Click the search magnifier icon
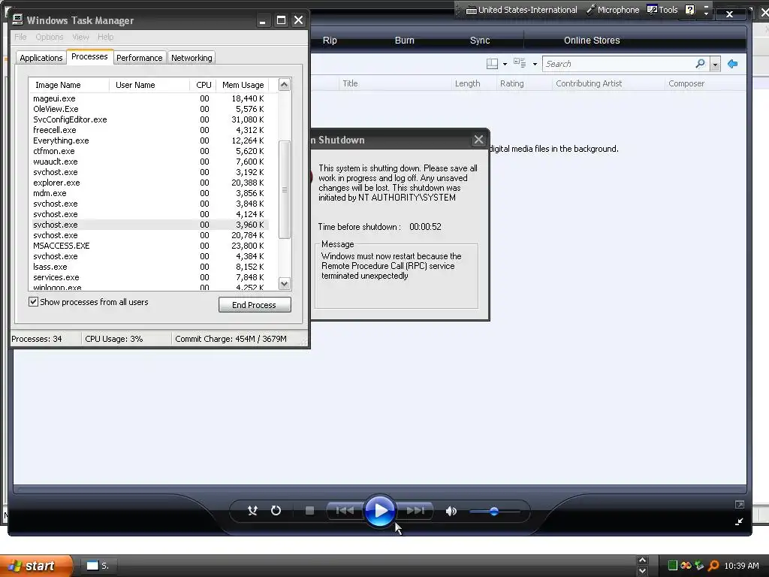Image resolution: width=769 pixels, height=577 pixels. pyautogui.click(x=700, y=63)
